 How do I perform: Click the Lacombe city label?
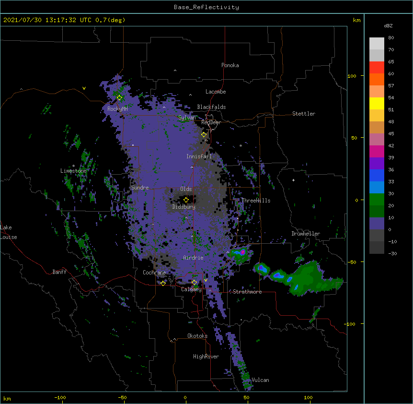(216, 92)
